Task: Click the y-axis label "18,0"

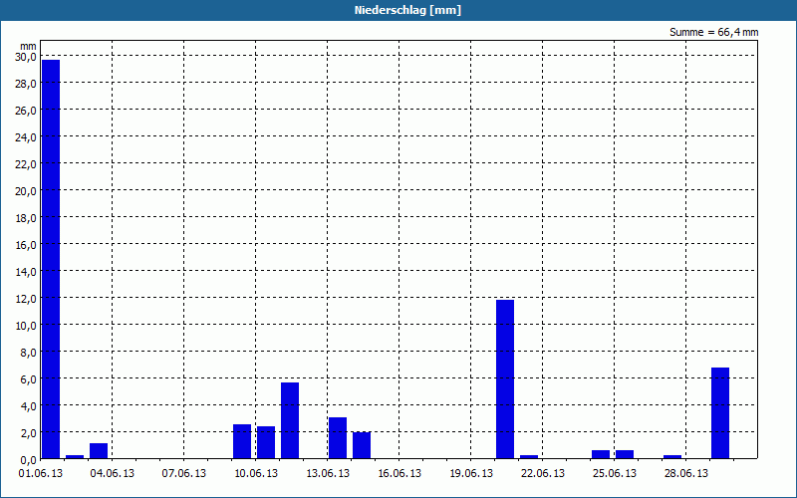Action: coord(26,218)
